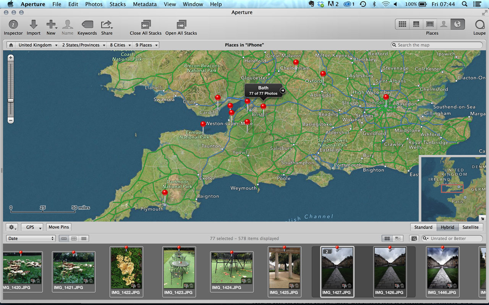Open the Metadata menu
Screen dimensions: 489x305
pyautogui.click(x=145, y=4)
